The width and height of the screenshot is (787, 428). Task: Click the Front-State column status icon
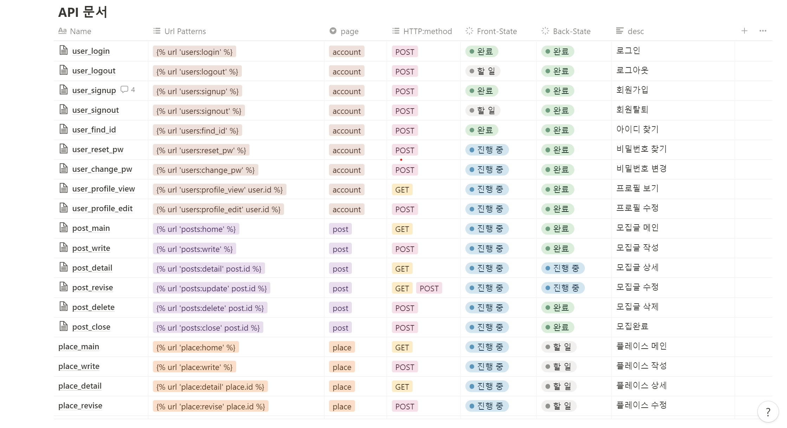tap(469, 31)
